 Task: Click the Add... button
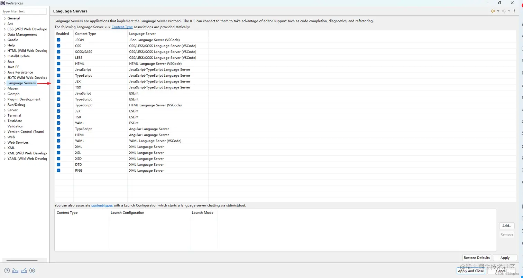click(x=507, y=226)
